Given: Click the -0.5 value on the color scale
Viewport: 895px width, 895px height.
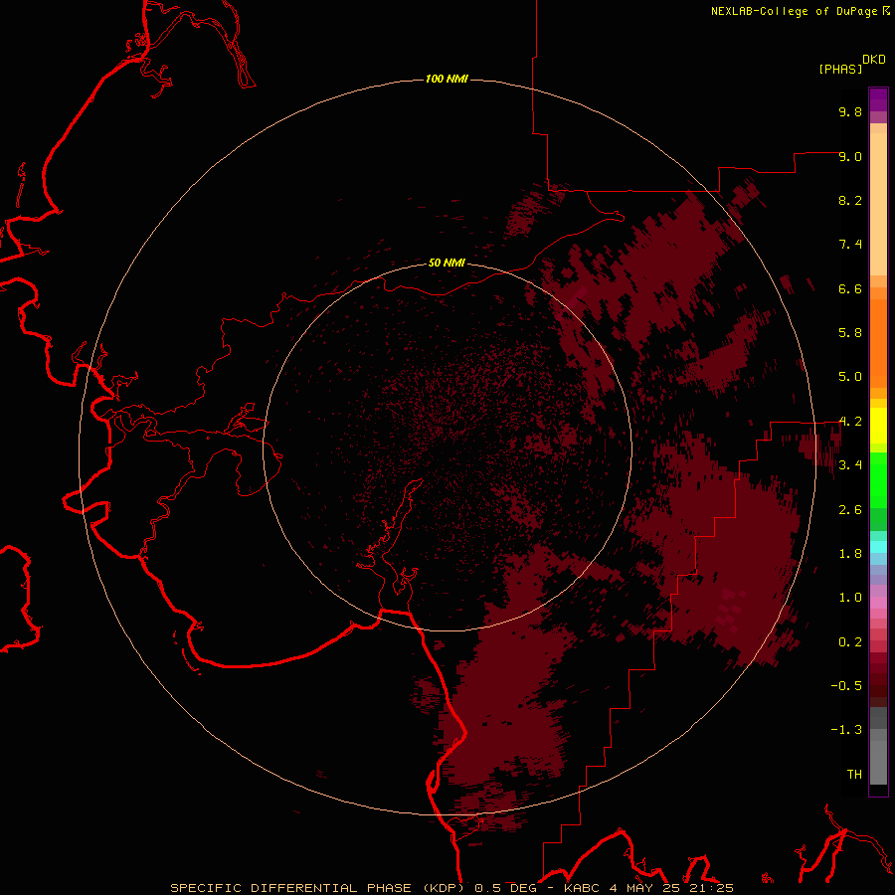Looking at the screenshot, I should pyautogui.click(x=846, y=686).
